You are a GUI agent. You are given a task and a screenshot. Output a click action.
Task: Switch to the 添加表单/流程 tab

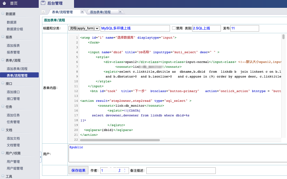(x=100, y=12)
